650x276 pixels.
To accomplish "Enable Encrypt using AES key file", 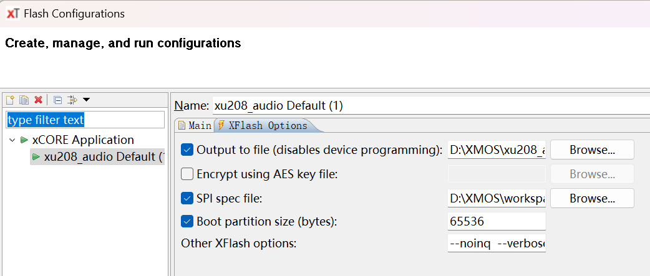I will tap(187, 174).
